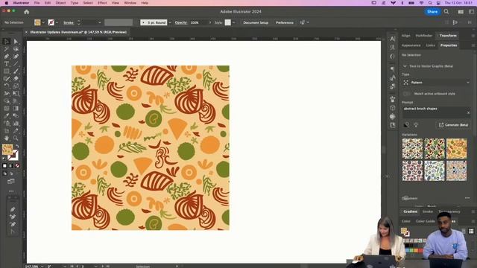Open the search magnifier next to Share
This screenshot has height=268, width=477.
[446, 12]
